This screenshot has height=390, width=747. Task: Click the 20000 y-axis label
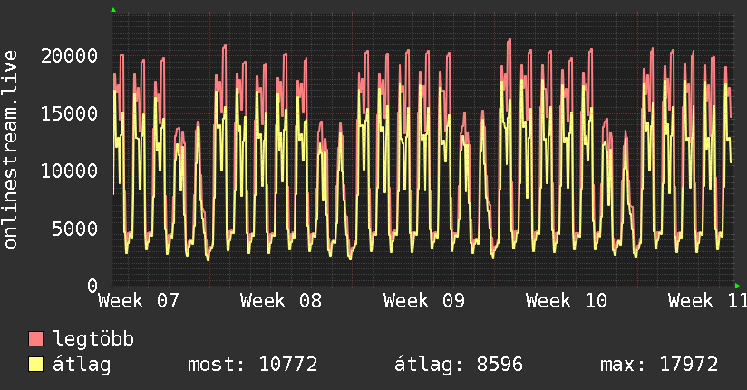pos(69,56)
